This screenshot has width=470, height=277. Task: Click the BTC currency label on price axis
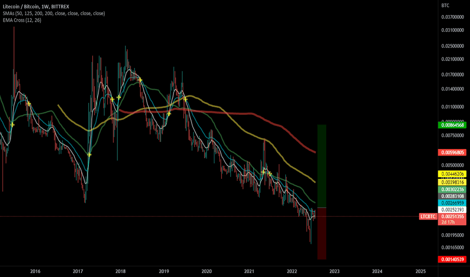click(x=445, y=6)
